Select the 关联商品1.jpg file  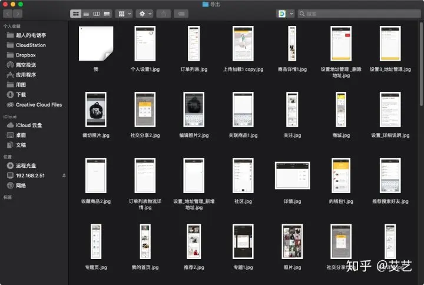point(243,110)
